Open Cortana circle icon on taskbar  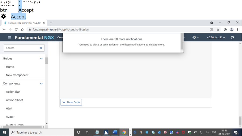coord(78,132)
